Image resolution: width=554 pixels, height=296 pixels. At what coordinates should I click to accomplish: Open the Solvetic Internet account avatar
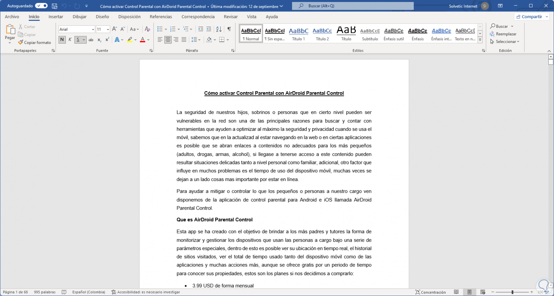pos(484,6)
